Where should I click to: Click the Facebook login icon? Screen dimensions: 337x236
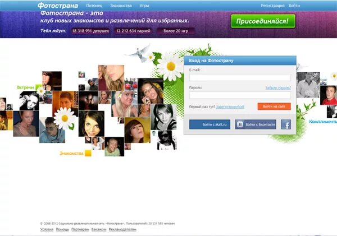(x=286, y=124)
